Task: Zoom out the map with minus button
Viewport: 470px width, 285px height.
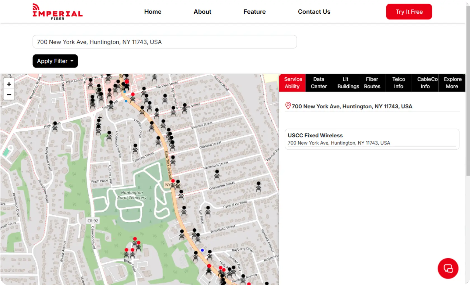Action: pyautogui.click(x=9, y=95)
